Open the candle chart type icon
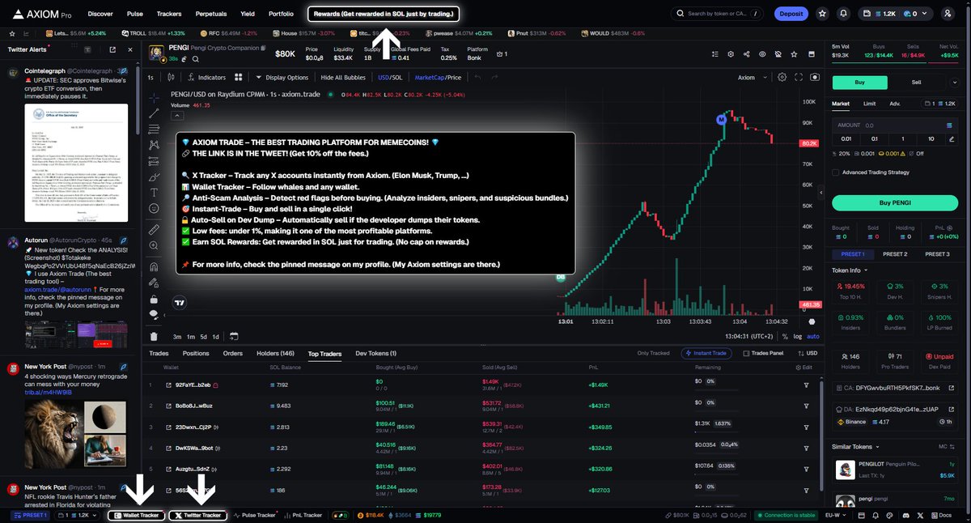 172,78
